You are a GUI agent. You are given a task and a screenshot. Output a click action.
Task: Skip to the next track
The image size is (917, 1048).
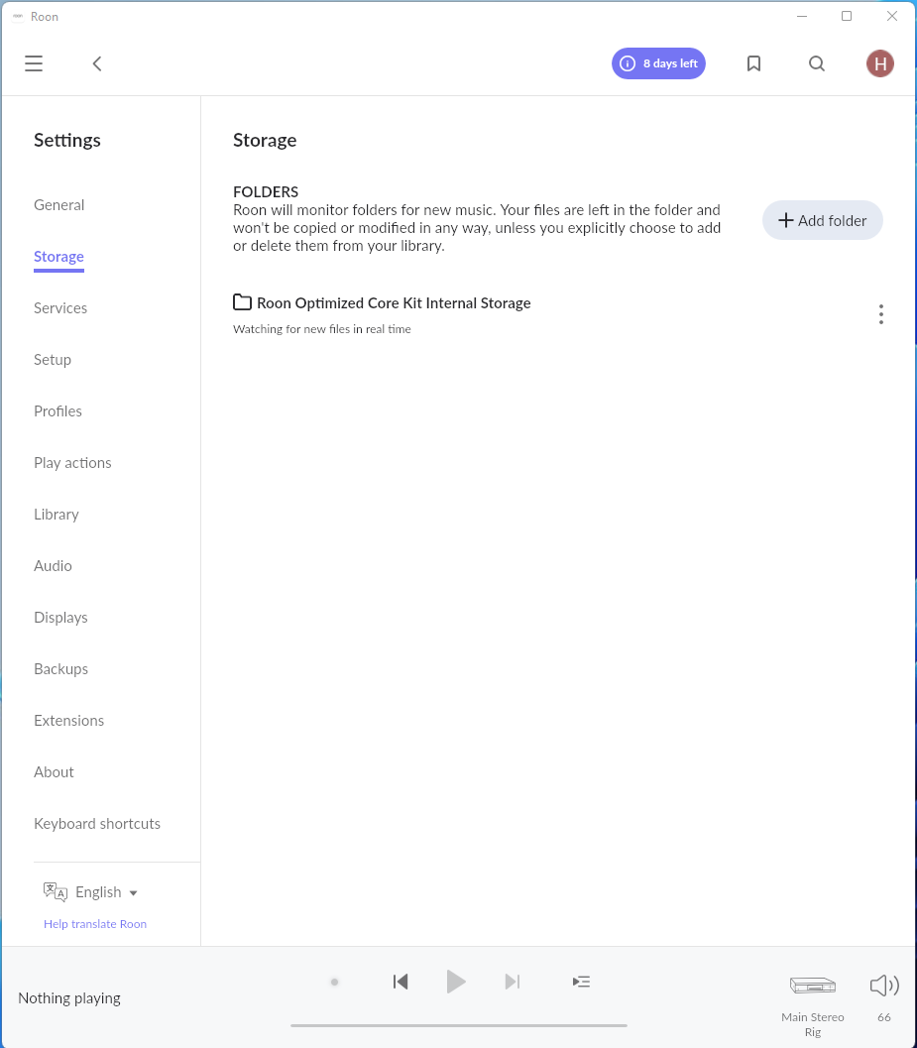512,982
